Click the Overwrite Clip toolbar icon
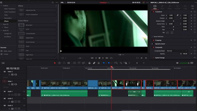 [x=79, y=63]
